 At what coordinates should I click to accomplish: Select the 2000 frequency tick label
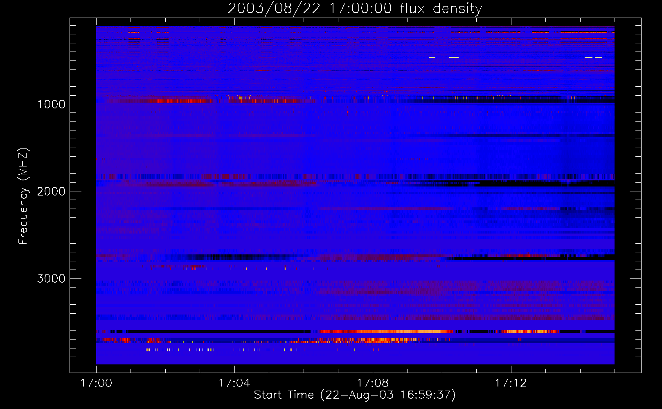[51, 191]
